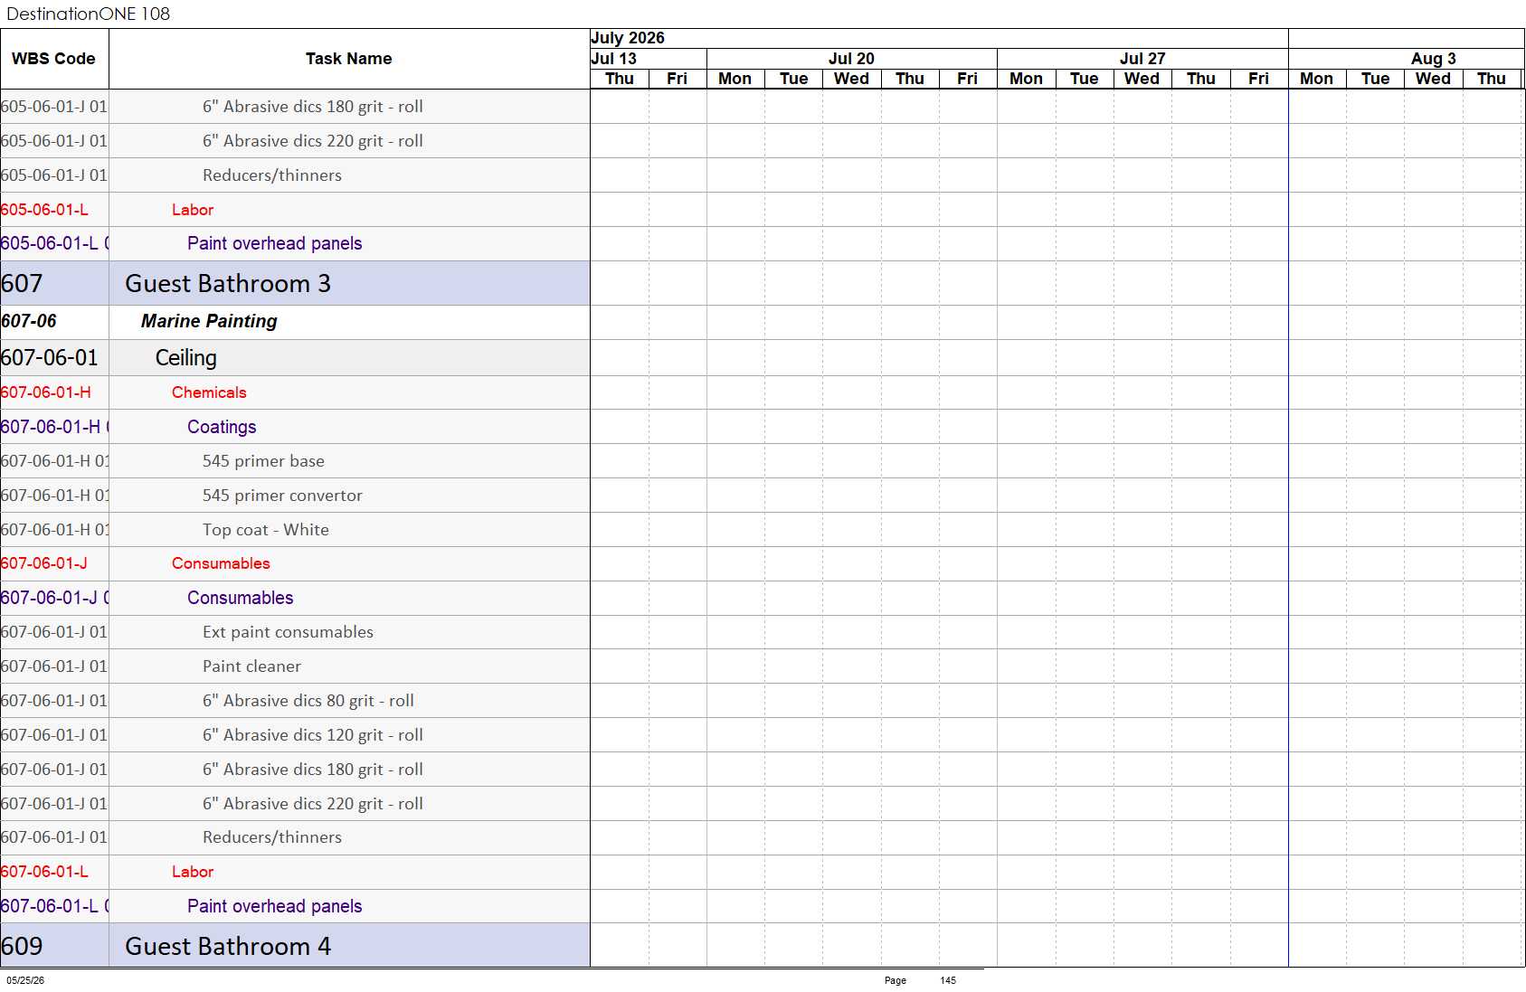
Task: Select the red Consumables heading row
Action: pyautogui.click(x=295, y=563)
